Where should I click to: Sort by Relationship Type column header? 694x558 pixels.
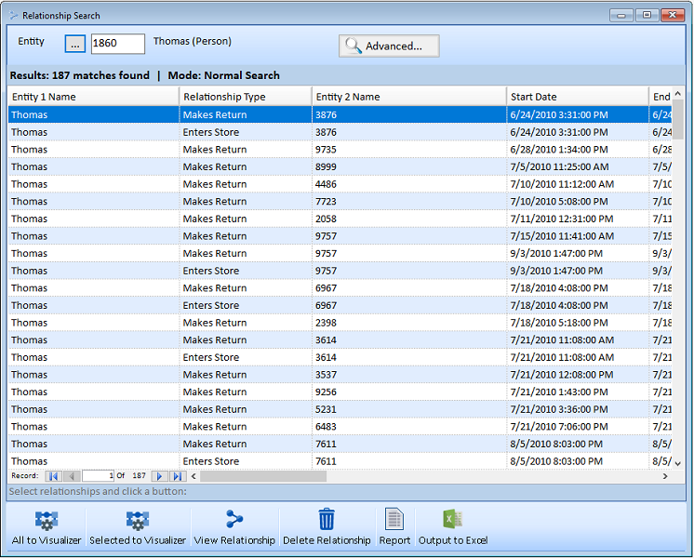pos(245,97)
